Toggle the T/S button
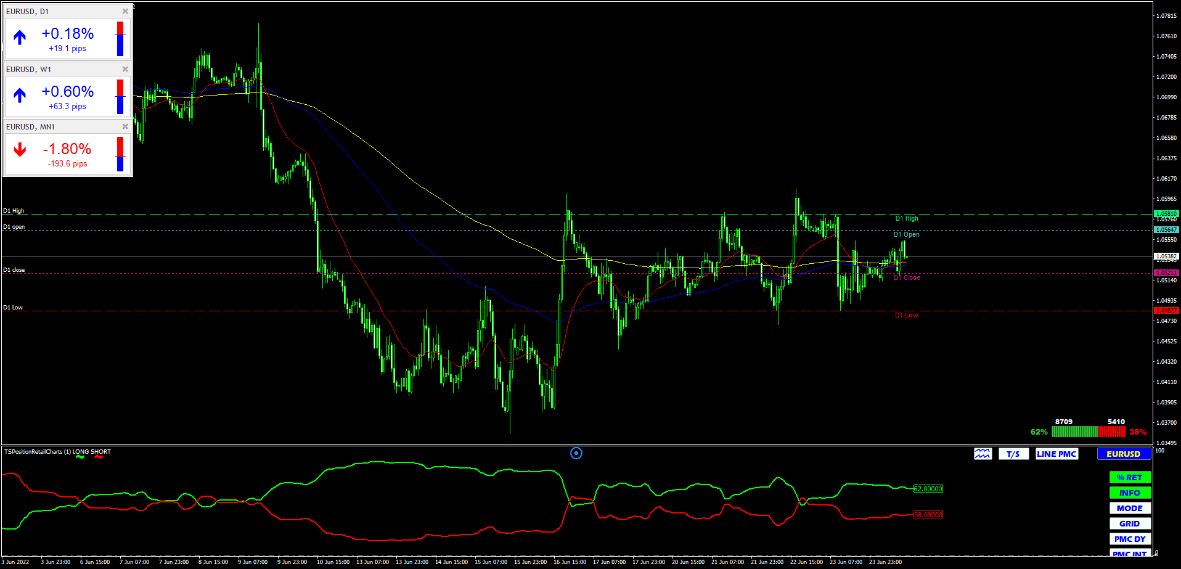1181x569 pixels. (x=1013, y=454)
